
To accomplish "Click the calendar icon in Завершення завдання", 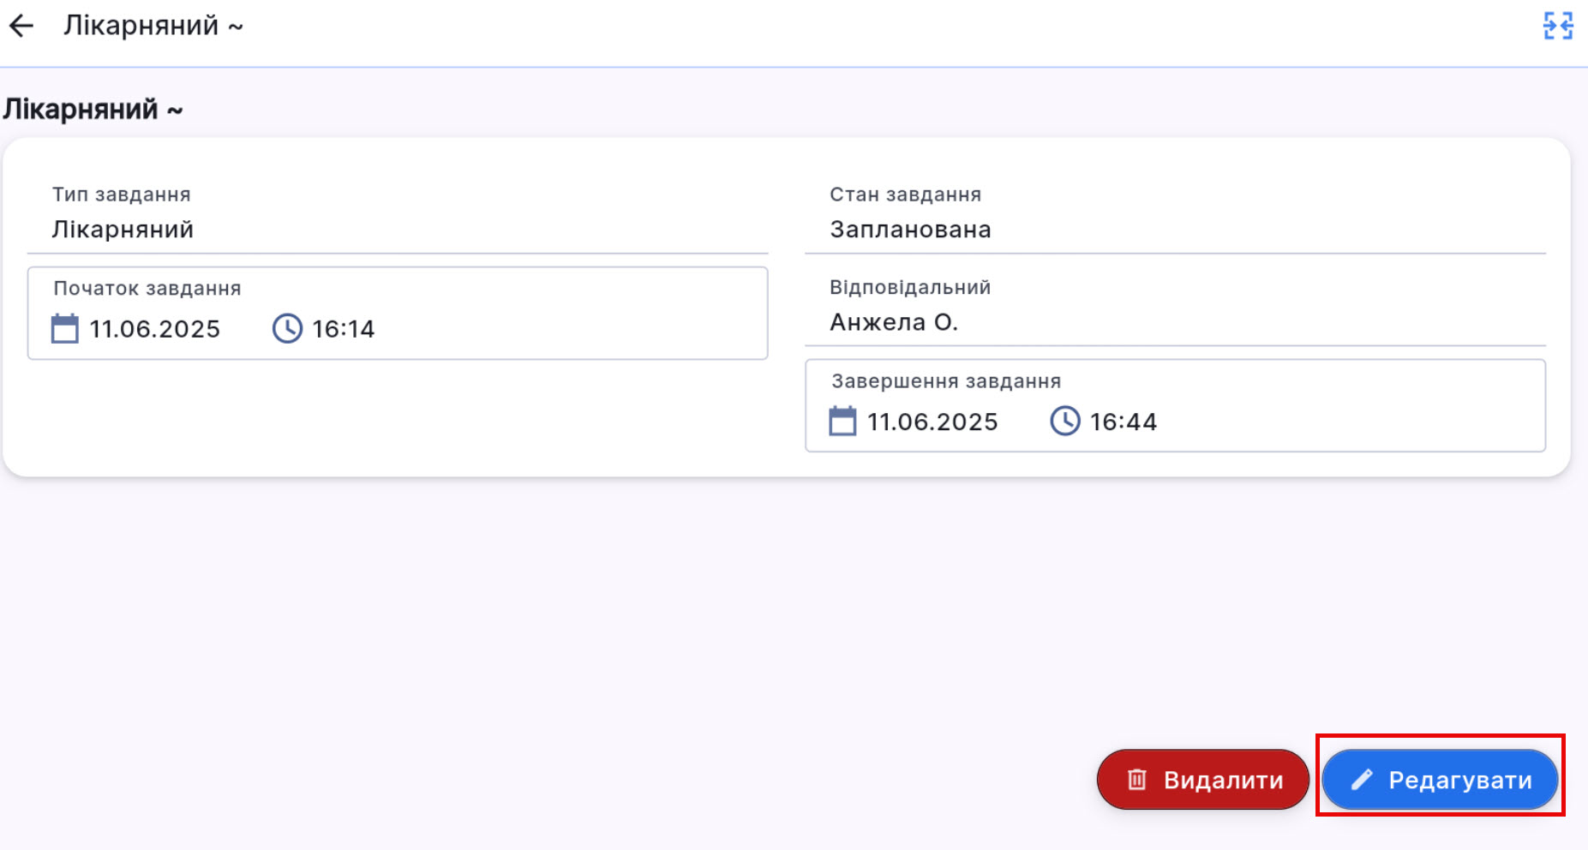I will pos(842,422).
